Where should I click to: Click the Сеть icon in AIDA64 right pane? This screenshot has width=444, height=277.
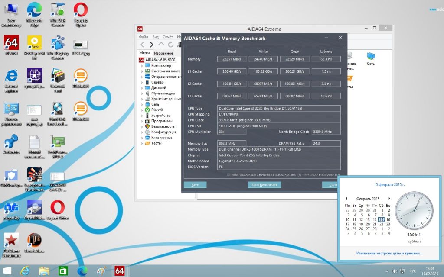371,58
